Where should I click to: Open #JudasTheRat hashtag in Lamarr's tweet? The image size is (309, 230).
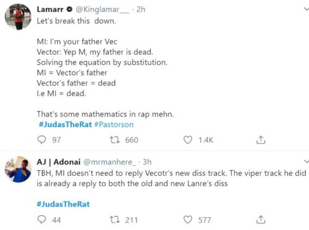tap(66, 125)
